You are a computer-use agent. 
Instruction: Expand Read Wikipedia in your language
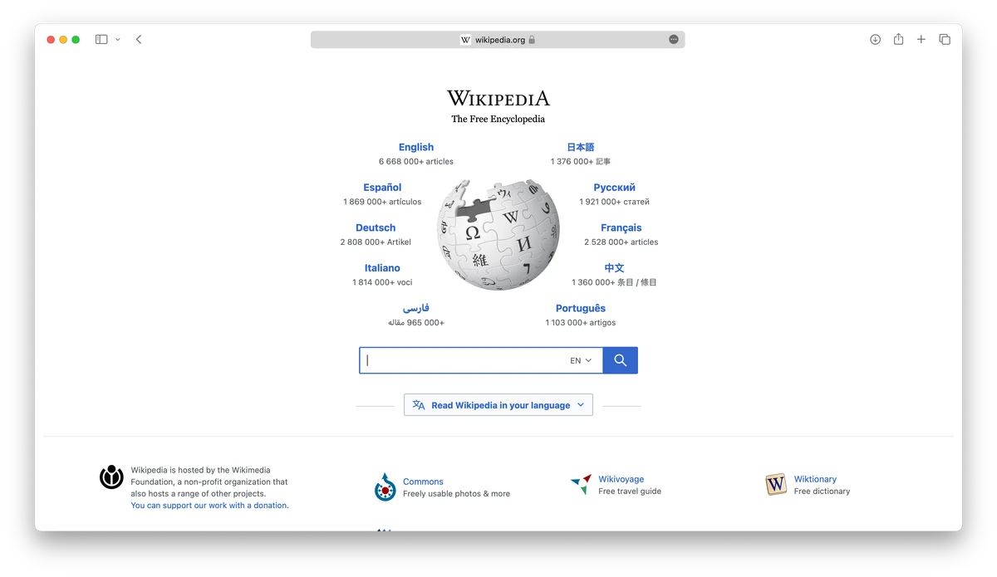click(498, 404)
